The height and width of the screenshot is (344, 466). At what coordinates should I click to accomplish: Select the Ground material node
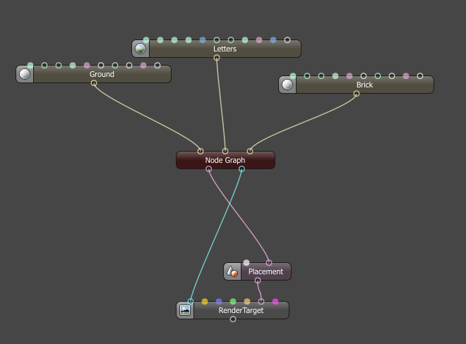pyautogui.click(x=94, y=74)
